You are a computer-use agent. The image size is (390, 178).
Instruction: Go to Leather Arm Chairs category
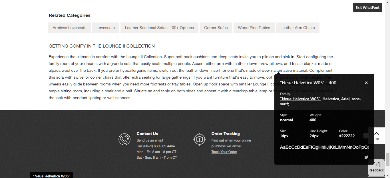(x=297, y=28)
